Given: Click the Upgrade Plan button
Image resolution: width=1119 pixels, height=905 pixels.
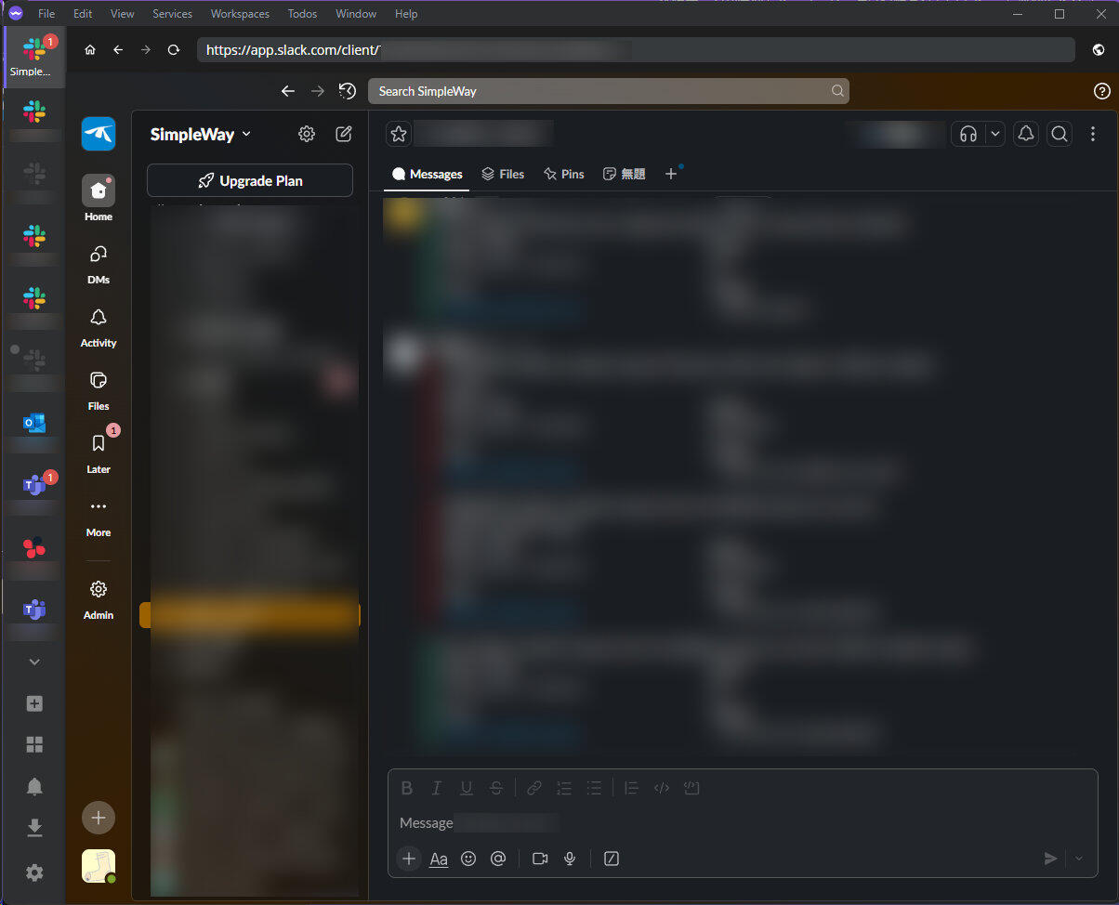Looking at the screenshot, I should pyautogui.click(x=250, y=180).
